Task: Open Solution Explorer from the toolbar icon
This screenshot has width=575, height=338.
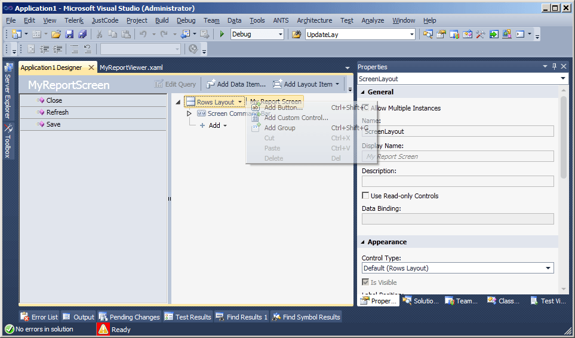Action: coord(428,35)
